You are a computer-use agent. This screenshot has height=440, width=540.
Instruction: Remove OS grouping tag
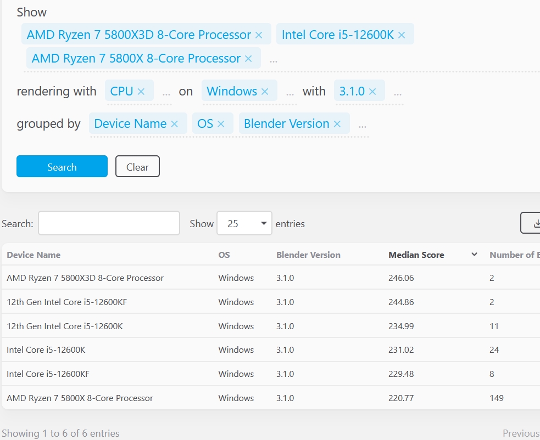click(221, 124)
